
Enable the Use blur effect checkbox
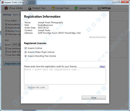[6, 55]
